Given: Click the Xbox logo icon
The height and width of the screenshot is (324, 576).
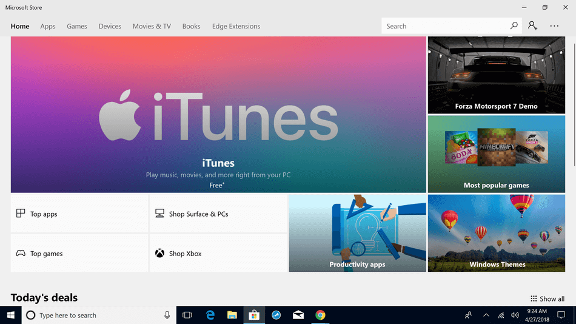Looking at the screenshot, I should pos(159,253).
